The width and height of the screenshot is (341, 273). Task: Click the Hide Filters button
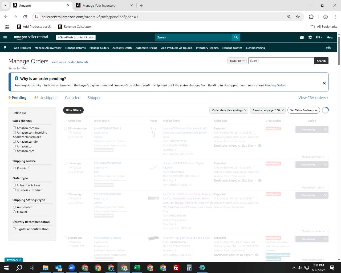(x=73, y=110)
